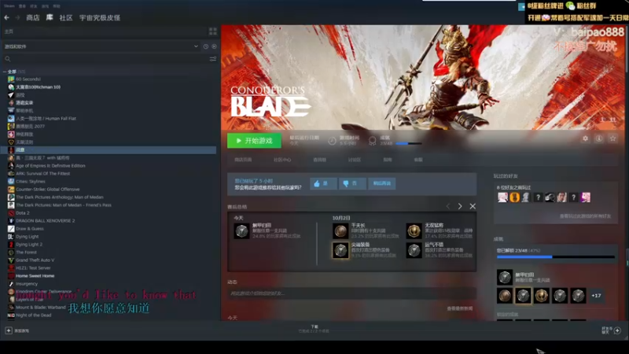Screen dimensions: 629x354
Task: Open the 帮助 help menu
Action: 57,6
